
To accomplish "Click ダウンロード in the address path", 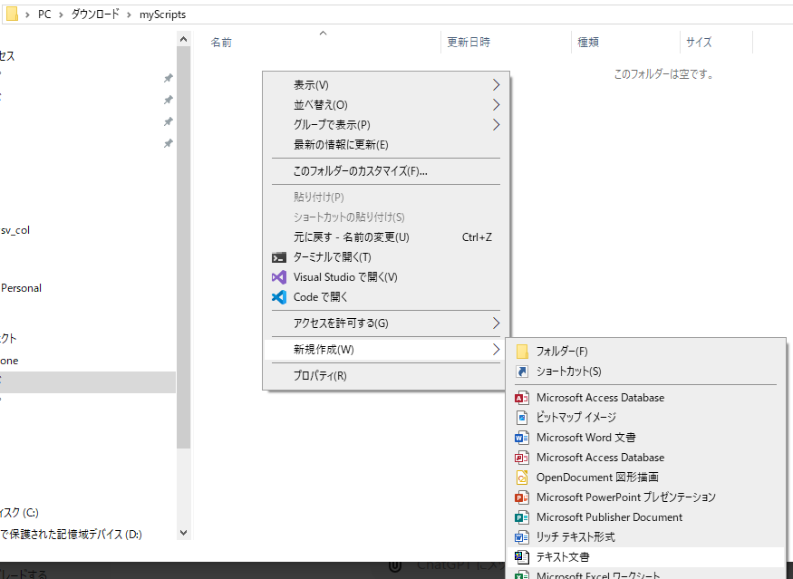I will [x=95, y=14].
